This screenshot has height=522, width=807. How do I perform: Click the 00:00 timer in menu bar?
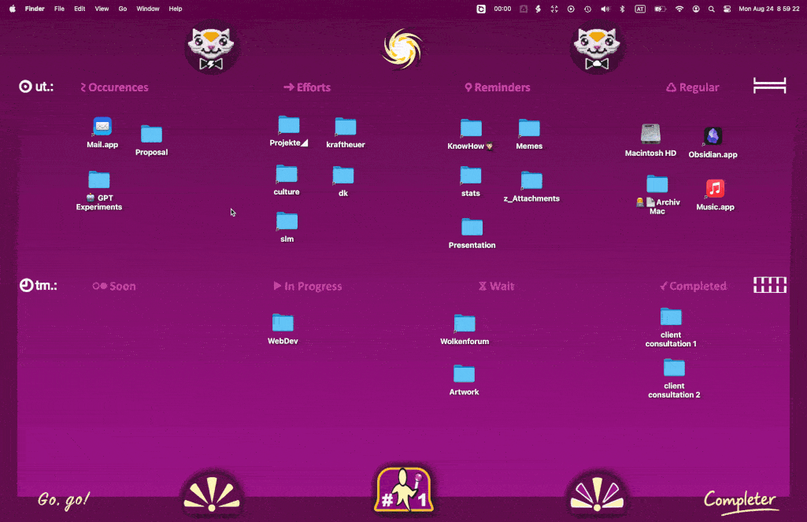point(502,9)
